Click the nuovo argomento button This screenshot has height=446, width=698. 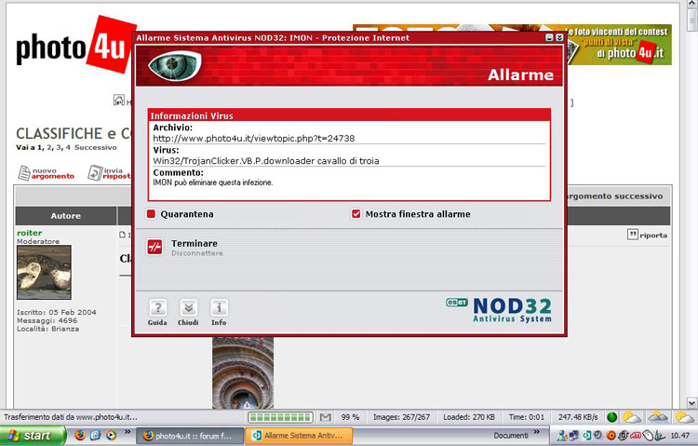(47, 172)
